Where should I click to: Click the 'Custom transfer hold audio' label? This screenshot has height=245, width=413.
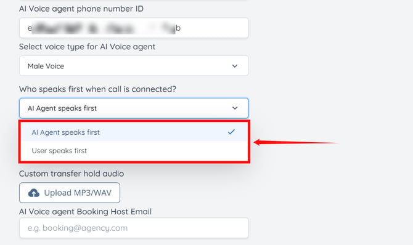point(72,174)
